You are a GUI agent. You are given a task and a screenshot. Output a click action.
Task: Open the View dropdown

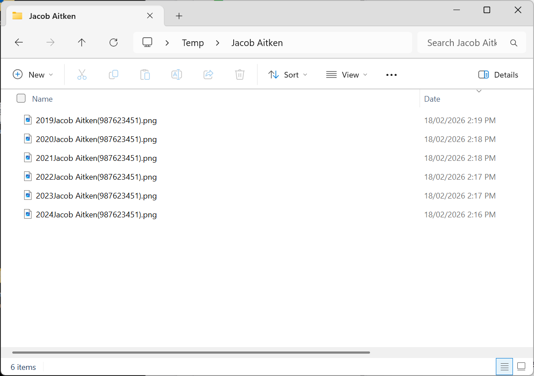click(346, 74)
